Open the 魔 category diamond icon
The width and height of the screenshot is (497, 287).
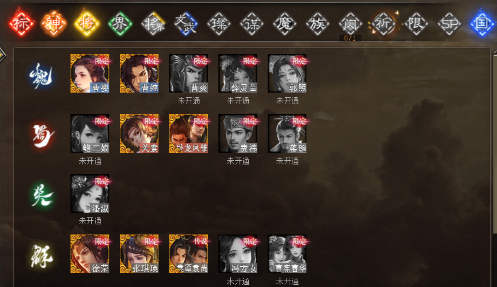click(x=285, y=23)
